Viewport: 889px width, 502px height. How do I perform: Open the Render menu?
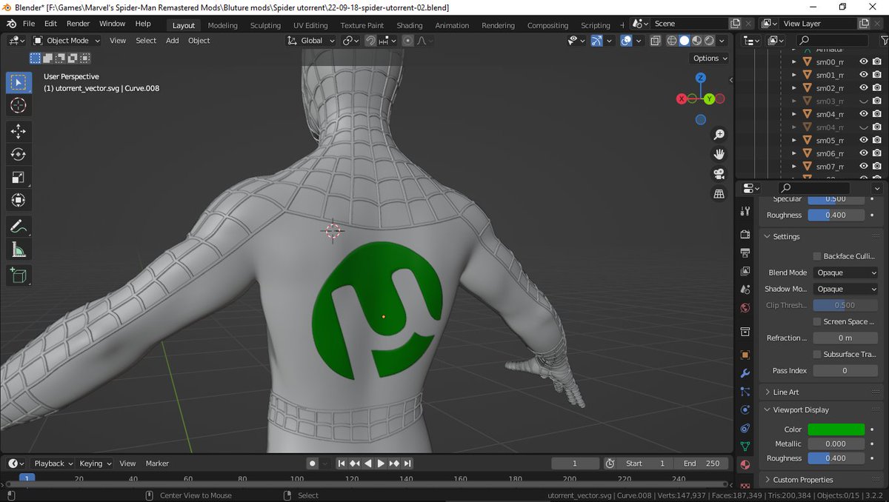point(78,24)
